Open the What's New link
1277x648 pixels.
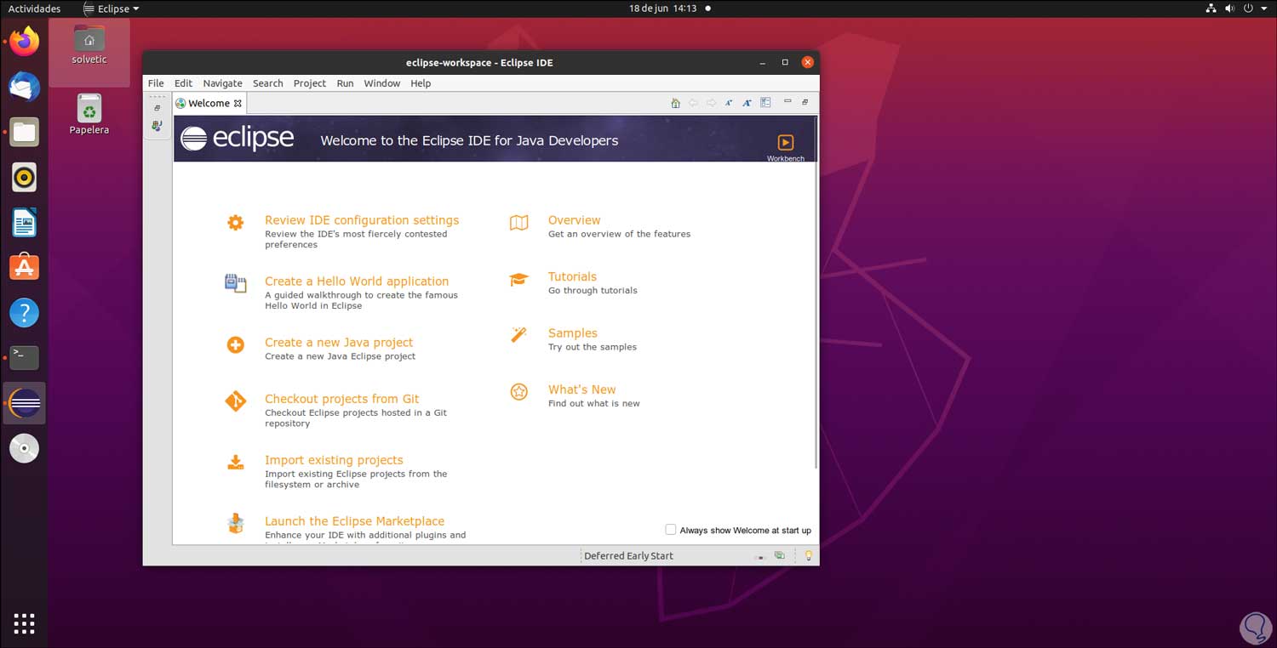pyautogui.click(x=581, y=389)
